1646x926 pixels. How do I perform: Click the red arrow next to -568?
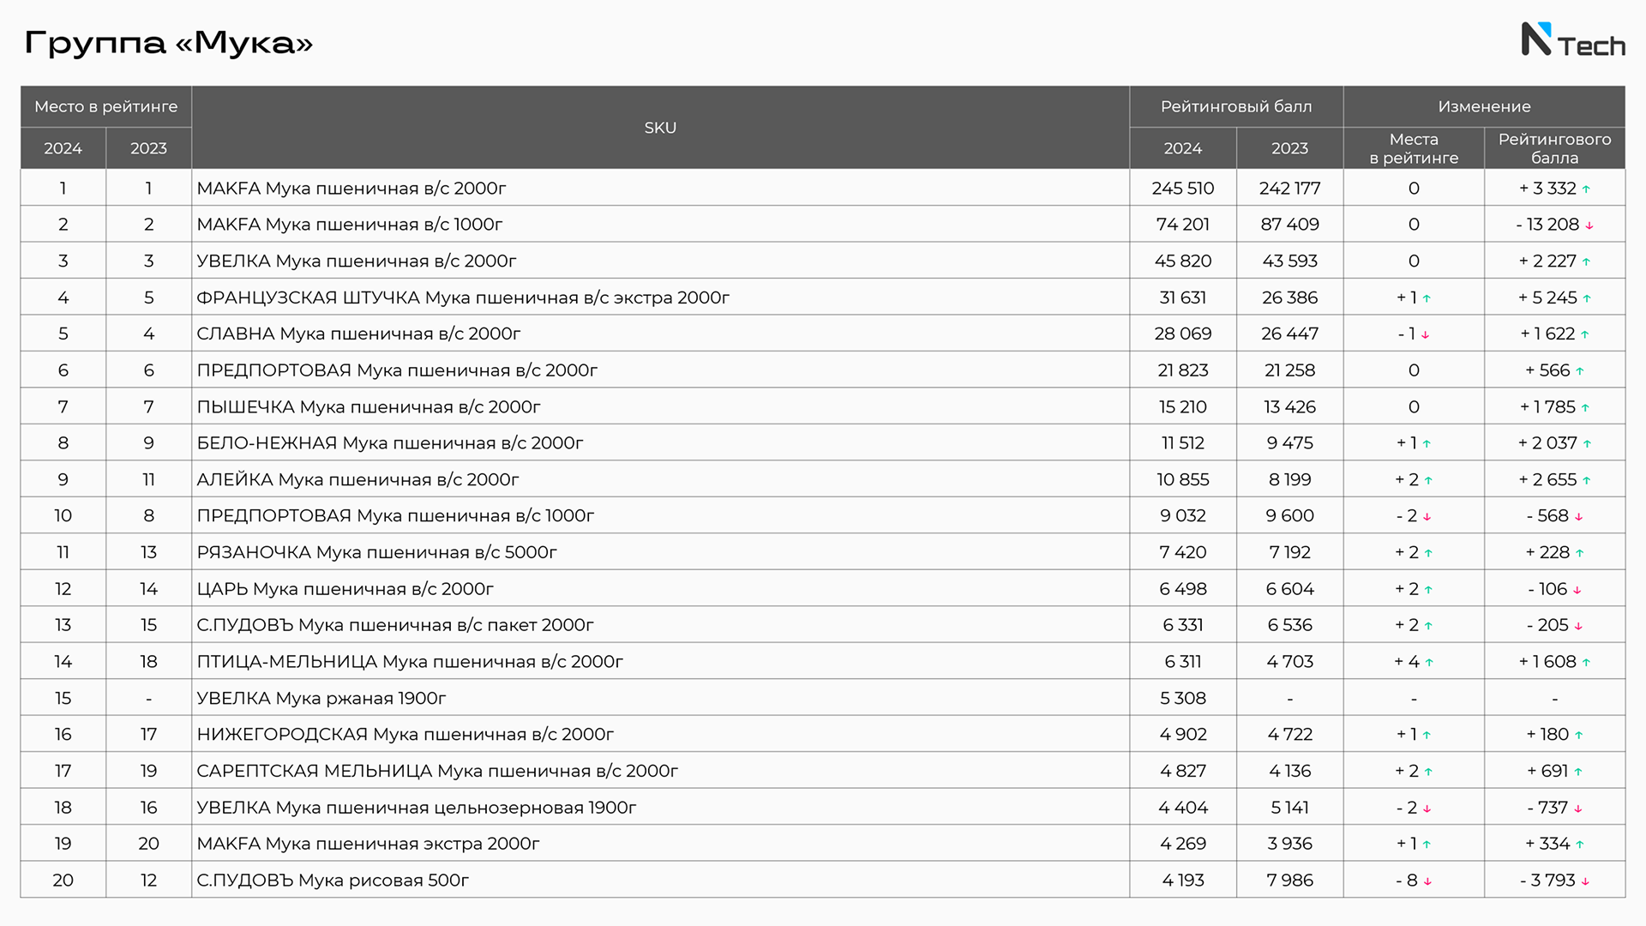[1578, 517]
